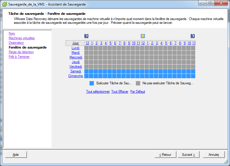Click Par Défaut link
The width and height of the screenshot is (230, 166).
tap(138, 92)
